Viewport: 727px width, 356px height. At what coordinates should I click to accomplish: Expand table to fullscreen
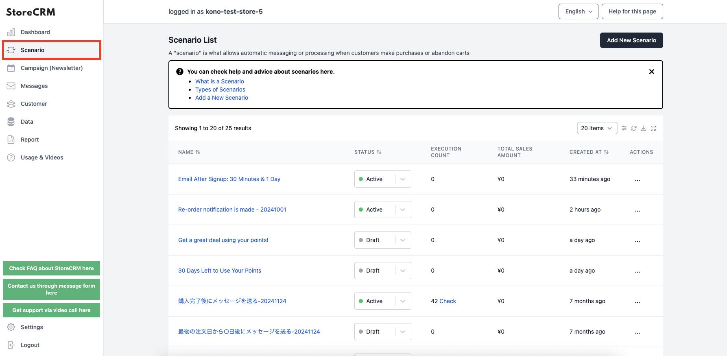[x=653, y=128]
